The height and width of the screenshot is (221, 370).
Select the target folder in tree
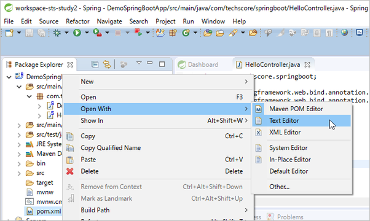tap(45, 182)
